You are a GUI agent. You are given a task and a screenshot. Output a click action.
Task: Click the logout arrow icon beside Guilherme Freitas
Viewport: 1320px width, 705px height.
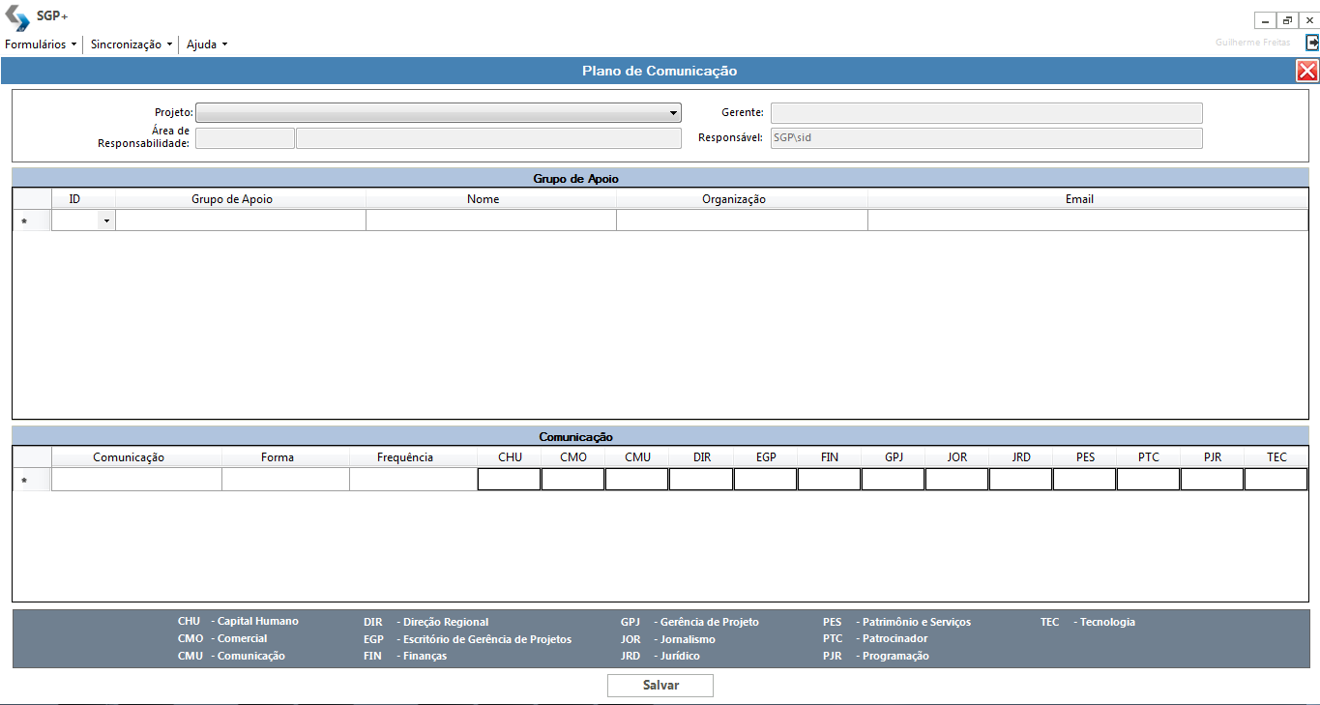1312,43
